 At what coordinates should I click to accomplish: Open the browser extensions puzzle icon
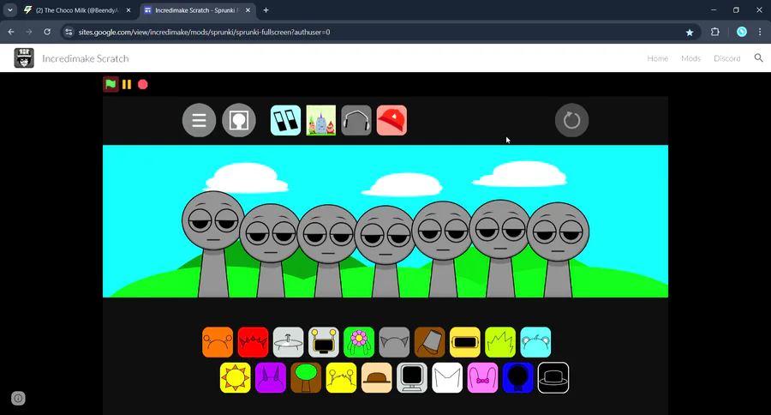tap(715, 32)
